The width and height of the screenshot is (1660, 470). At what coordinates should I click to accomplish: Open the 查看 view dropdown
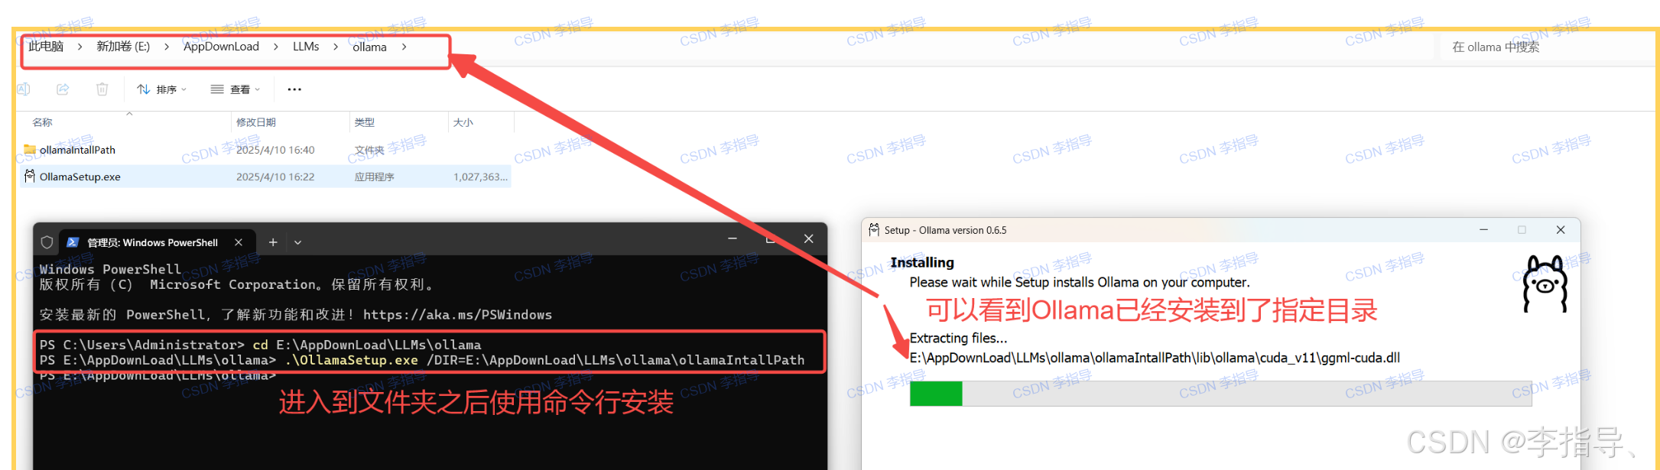pyautogui.click(x=236, y=89)
